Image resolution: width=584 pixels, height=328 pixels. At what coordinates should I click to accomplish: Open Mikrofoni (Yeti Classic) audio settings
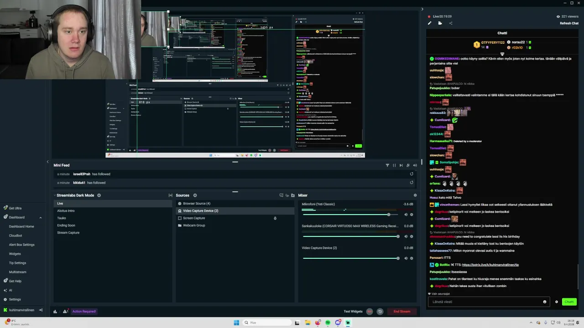[412, 215]
